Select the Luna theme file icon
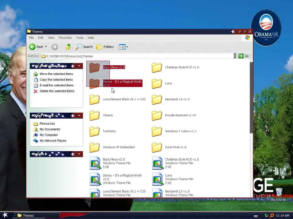 (157, 179)
